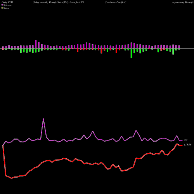The height and width of the screenshot is (194, 194).
Task: Click the '118.96' price value label
Action: pos(187,145)
